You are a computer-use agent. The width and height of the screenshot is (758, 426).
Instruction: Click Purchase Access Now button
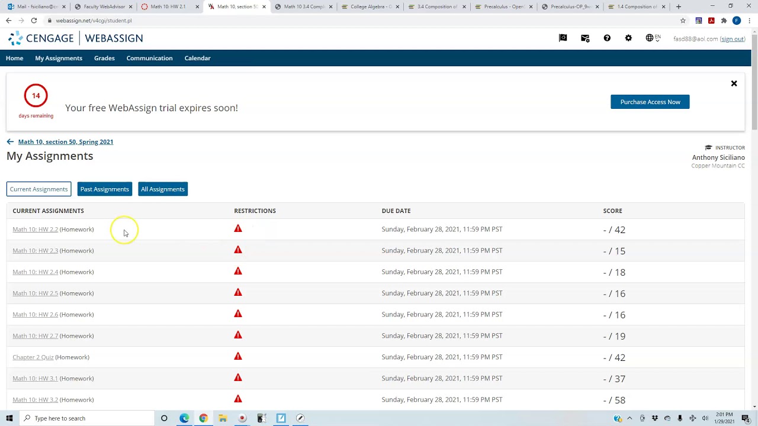[650, 102]
